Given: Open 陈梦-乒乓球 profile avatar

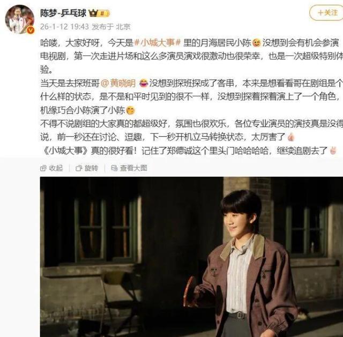Looking at the screenshot, I should tap(19, 19).
